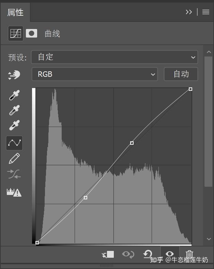Click the curves adjustment icon
Viewport: 214px width, 269px height.
[16, 33]
